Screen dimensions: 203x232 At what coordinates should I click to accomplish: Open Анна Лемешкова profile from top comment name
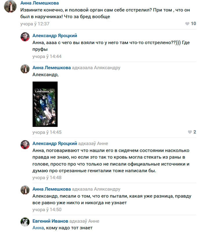[x=40, y=3]
